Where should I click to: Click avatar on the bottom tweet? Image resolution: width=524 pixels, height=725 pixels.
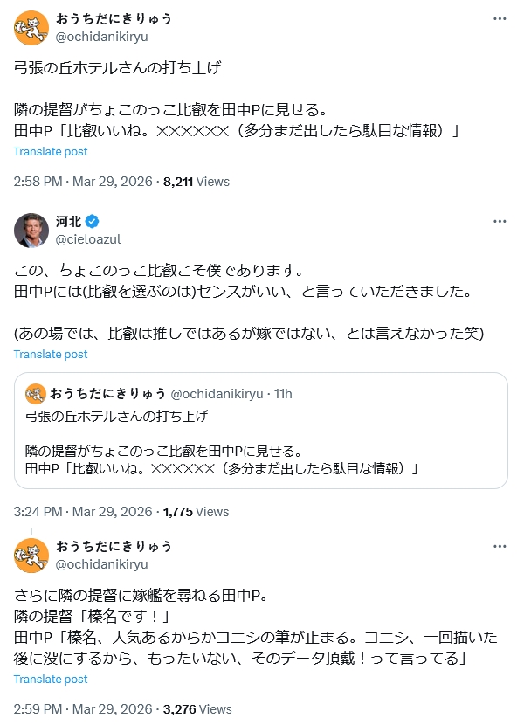[31, 556]
